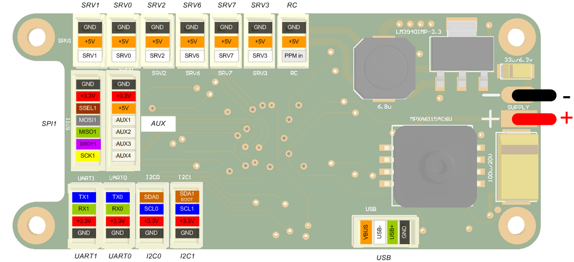Viewport: 574px width, 262px height.
Task: Click the AUX1 pin label
Action: [124, 120]
